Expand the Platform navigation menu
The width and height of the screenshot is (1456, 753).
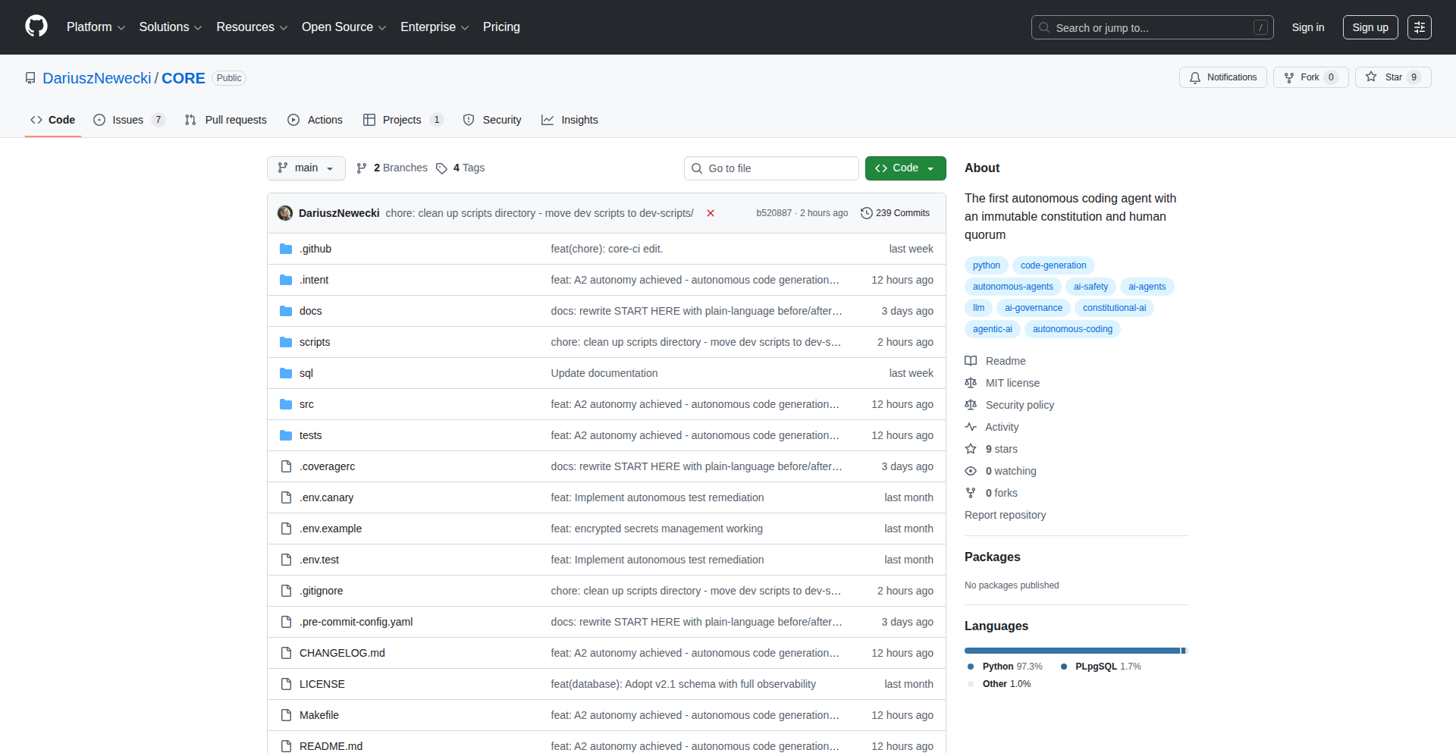[96, 27]
